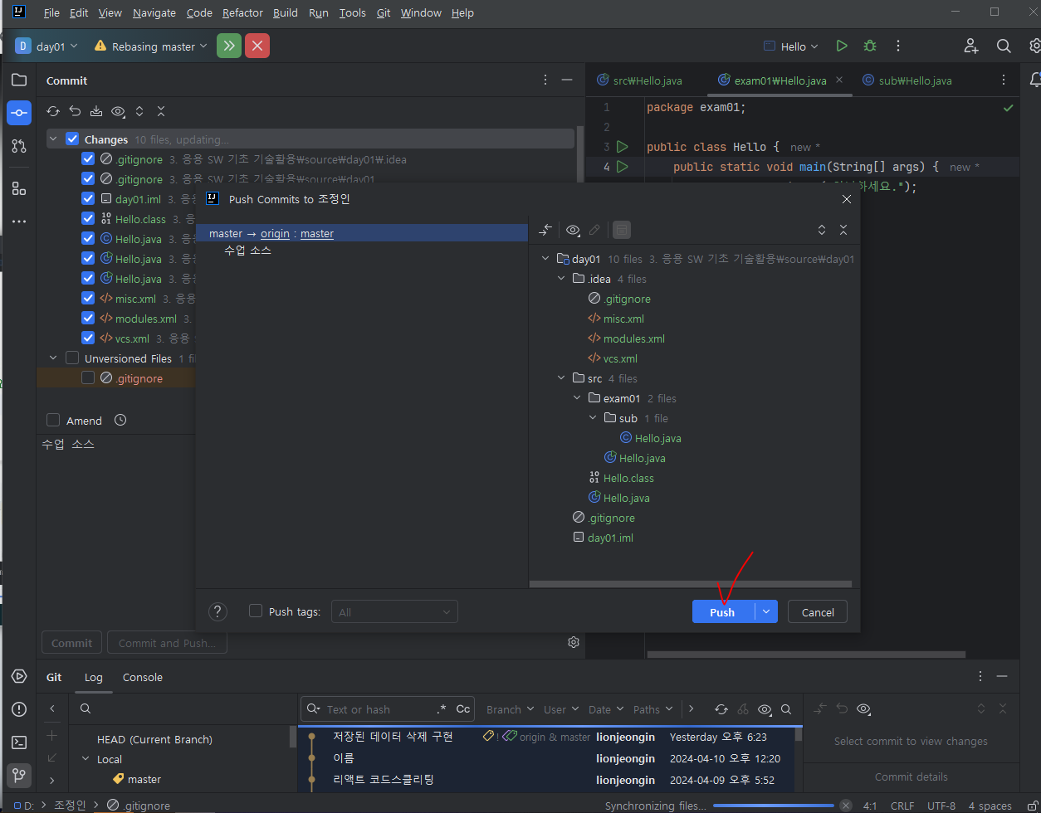Collapse exam01 folder in Push tree
Viewport: 1041px width, 813px height.
[578, 398]
